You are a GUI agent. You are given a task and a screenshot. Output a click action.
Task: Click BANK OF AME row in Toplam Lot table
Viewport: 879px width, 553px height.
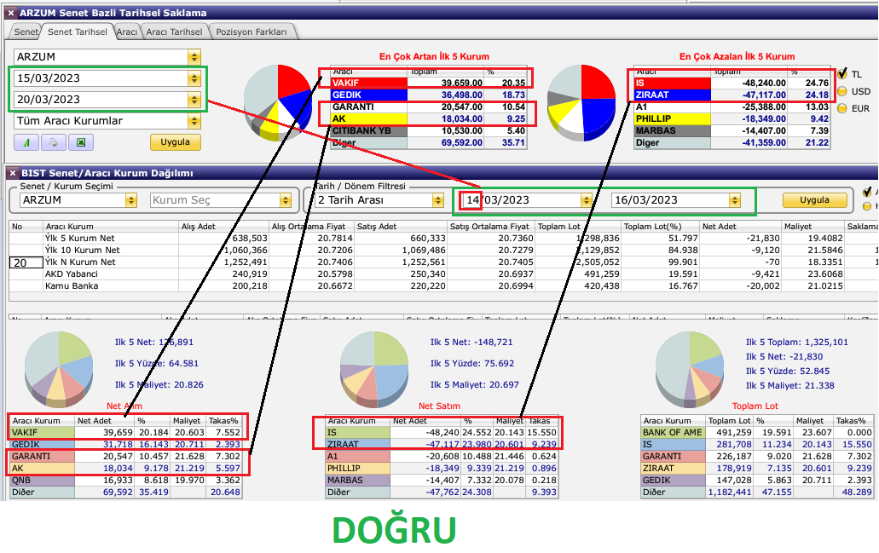(757, 433)
